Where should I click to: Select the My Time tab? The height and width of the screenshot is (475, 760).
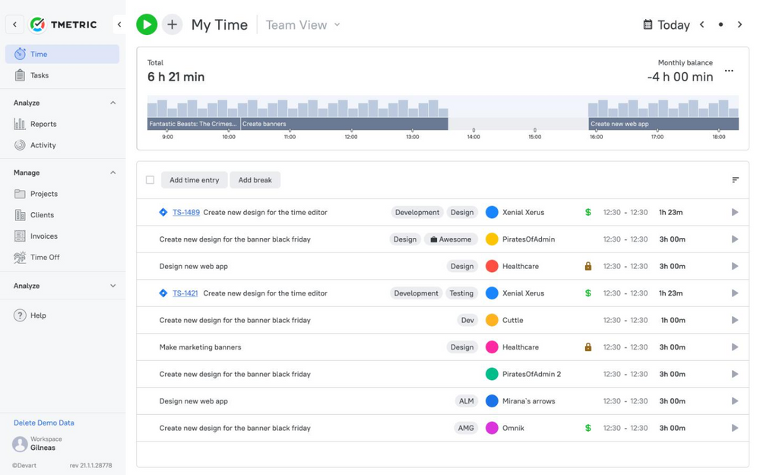tap(219, 24)
